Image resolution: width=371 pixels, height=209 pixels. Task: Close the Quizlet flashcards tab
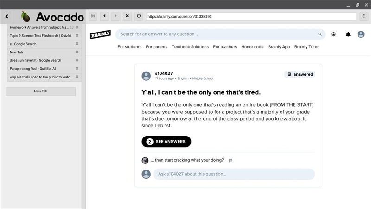pyautogui.click(x=77, y=35)
